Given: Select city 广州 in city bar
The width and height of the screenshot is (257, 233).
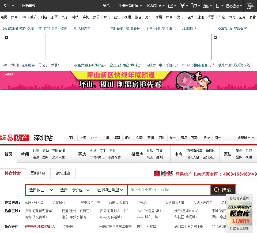Looking at the screenshot, I should (106, 138).
